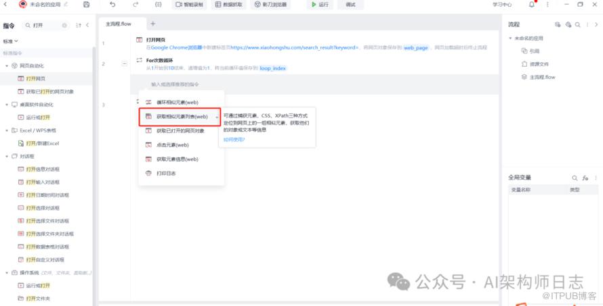Select the 打开选择文件夹对话框 instruction
Screen dimensions: 603x306
(45, 234)
